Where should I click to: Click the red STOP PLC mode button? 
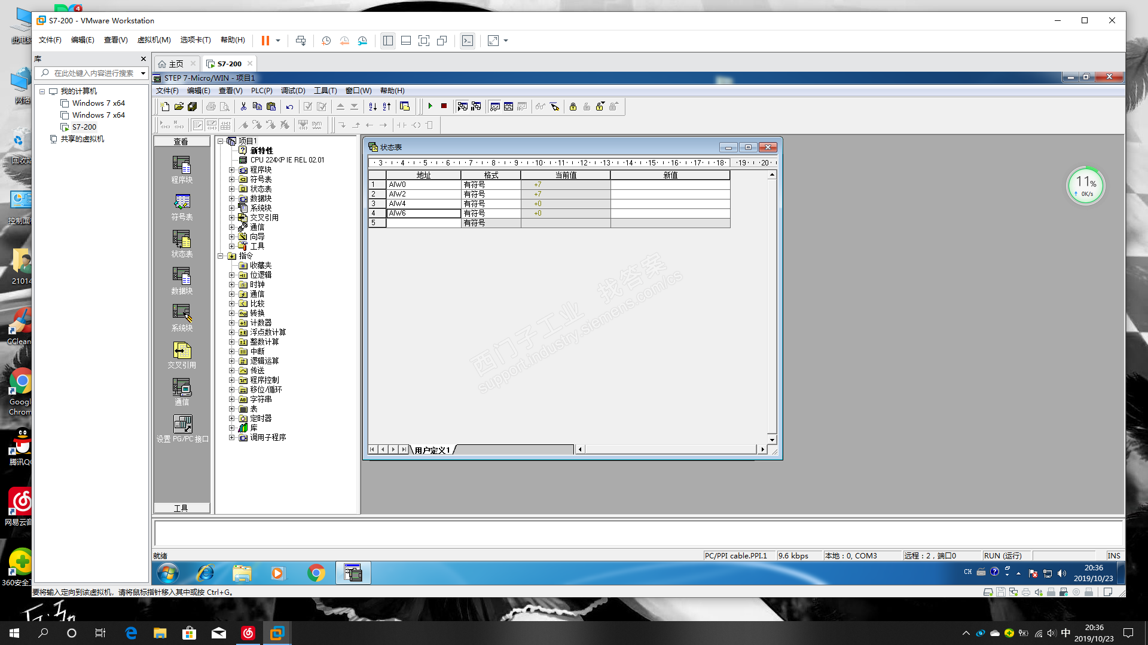(444, 106)
